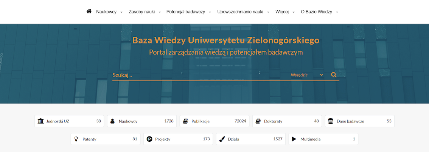
Task: Focus the Szukaj search field
Action: (x=200, y=75)
